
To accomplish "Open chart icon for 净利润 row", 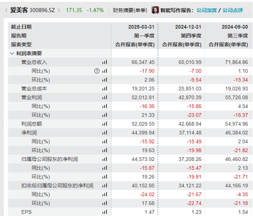I will [104, 133].
